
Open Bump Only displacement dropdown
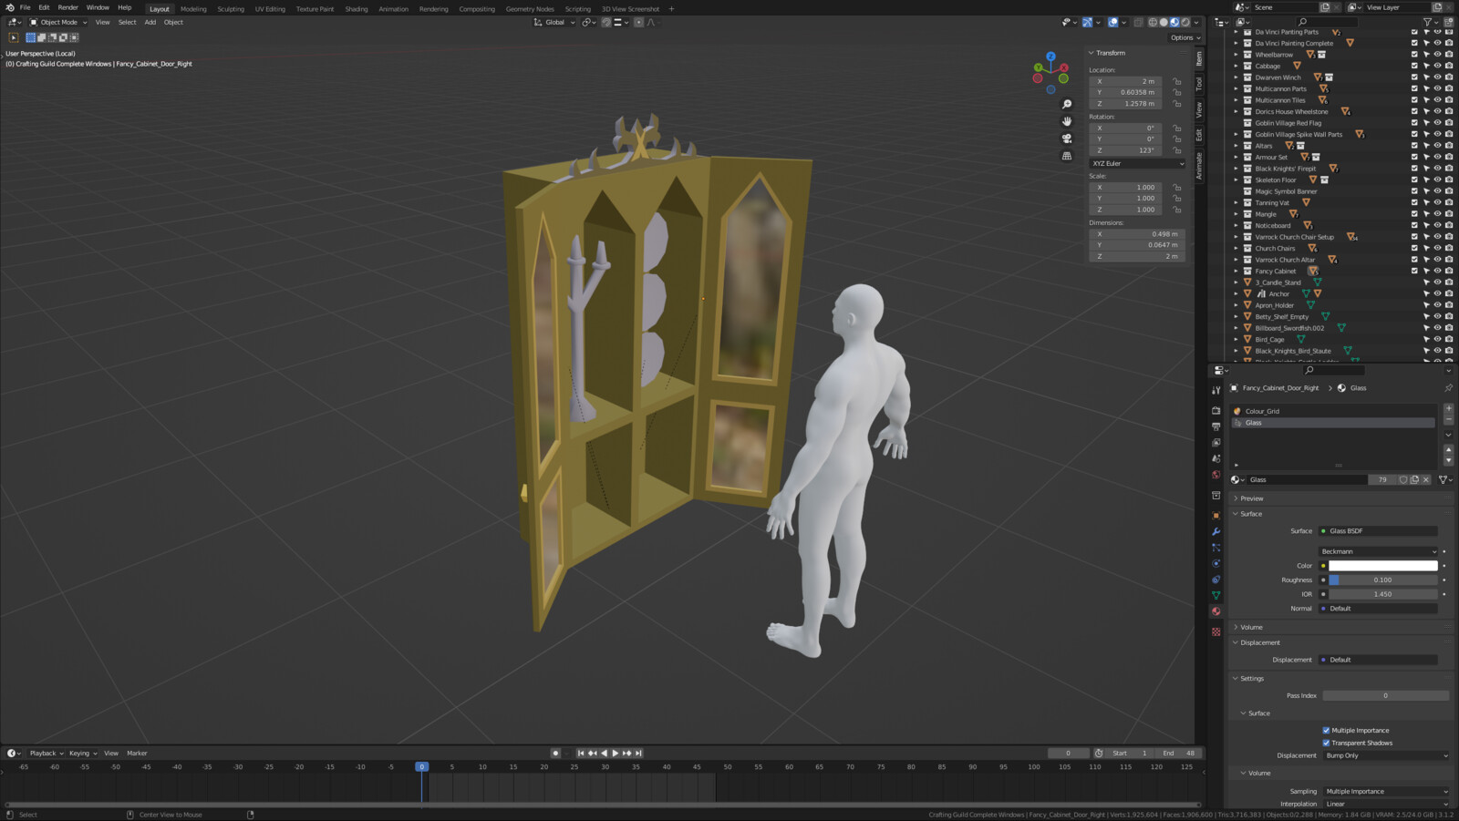[x=1386, y=755]
